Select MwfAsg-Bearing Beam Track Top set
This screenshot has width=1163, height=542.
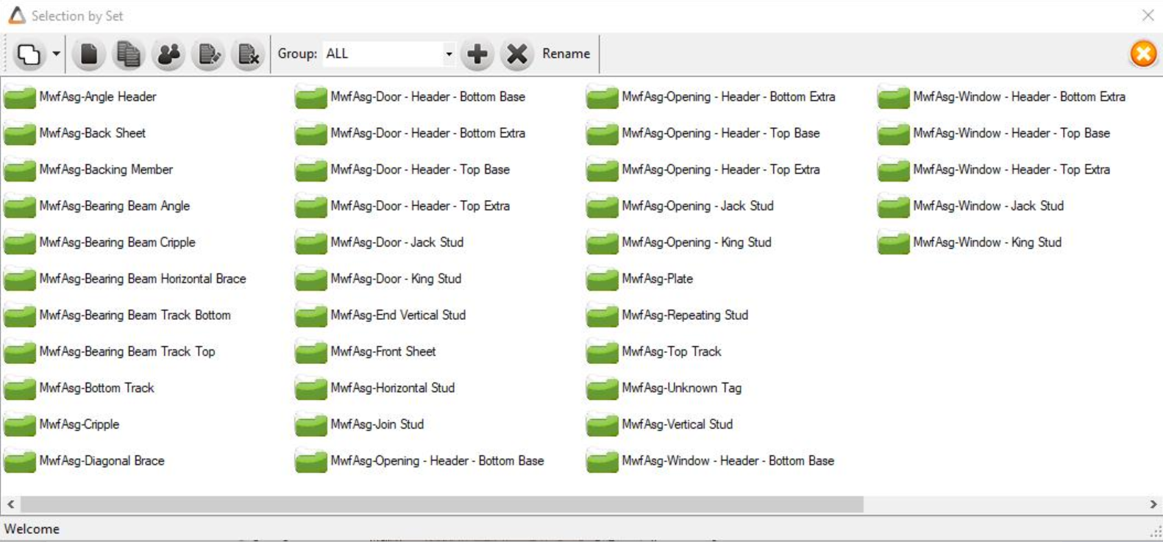(127, 352)
